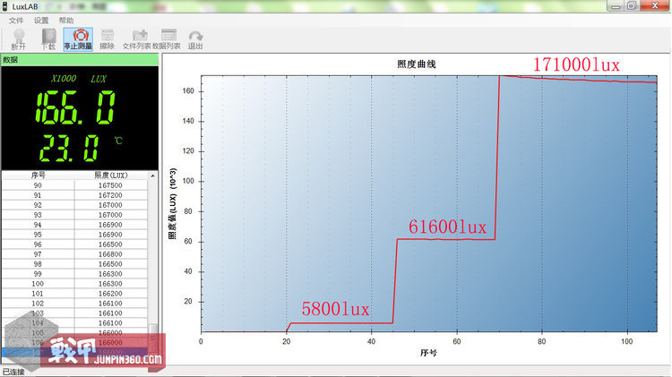Viewport: 672px width, 377px height.
Task: Click the 照度(LUX) column header
Action: (x=111, y=176)
